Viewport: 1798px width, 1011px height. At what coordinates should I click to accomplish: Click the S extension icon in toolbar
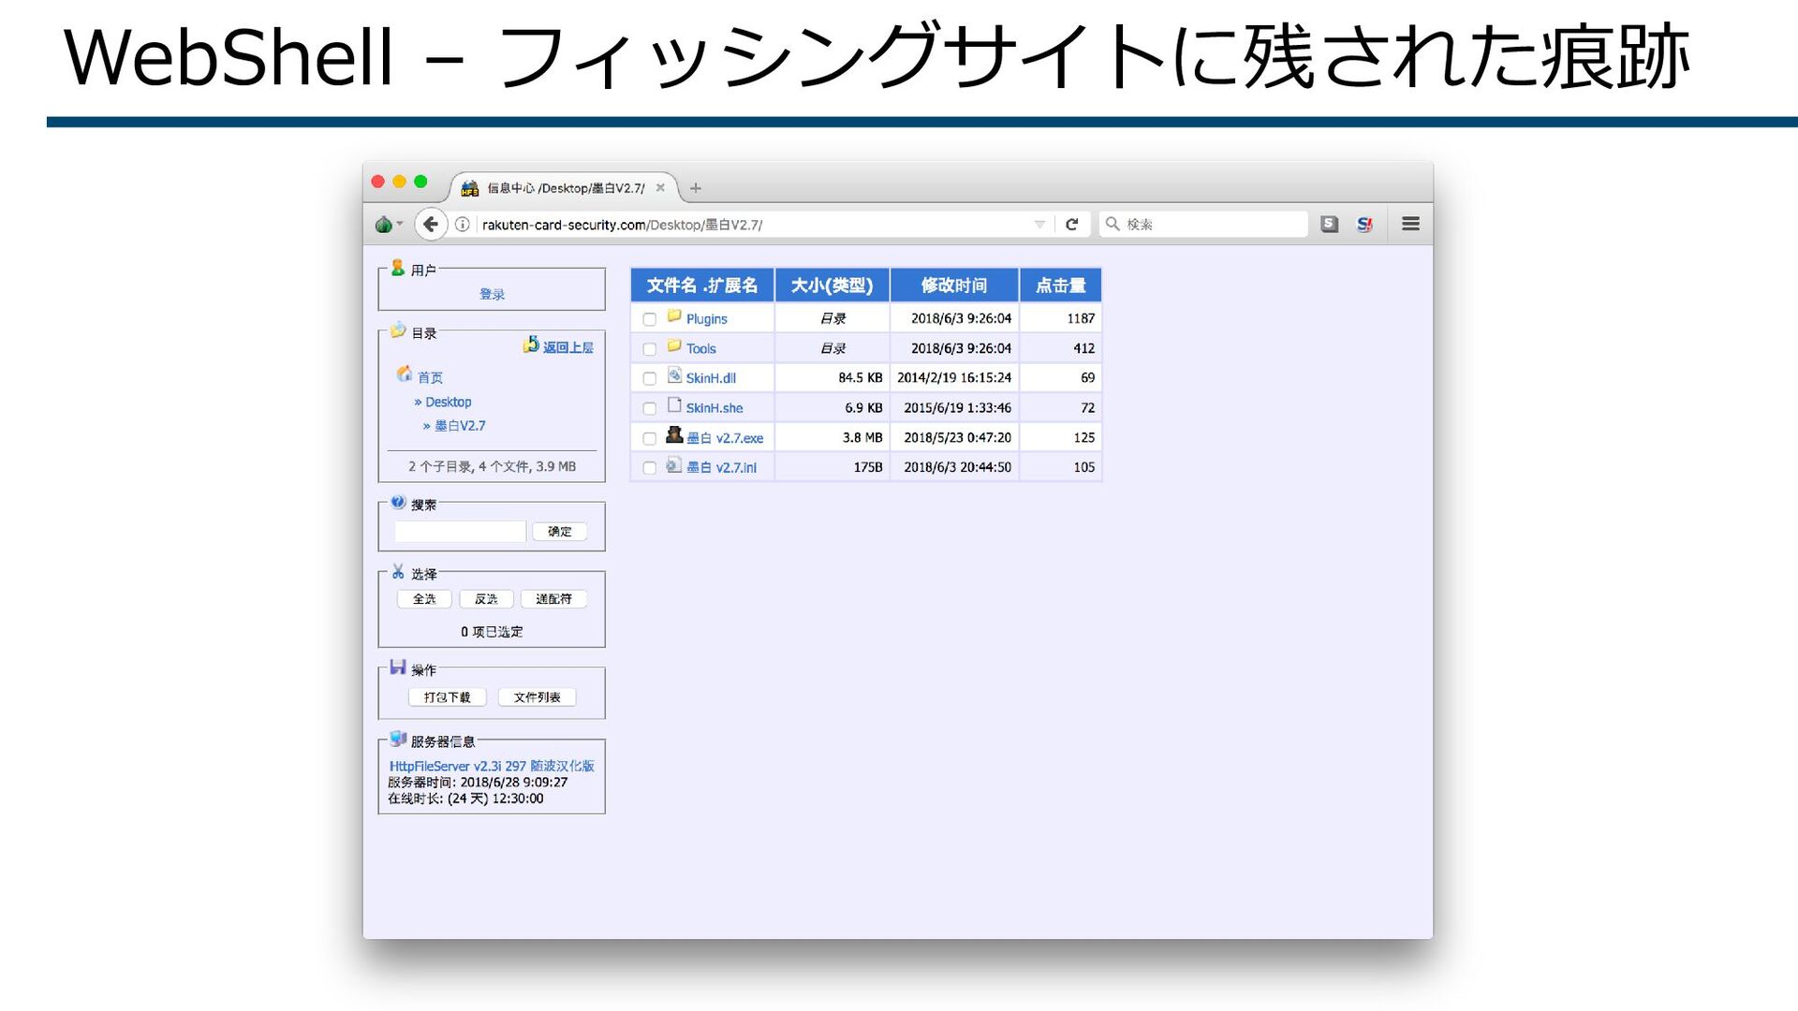pos(1329,224)
